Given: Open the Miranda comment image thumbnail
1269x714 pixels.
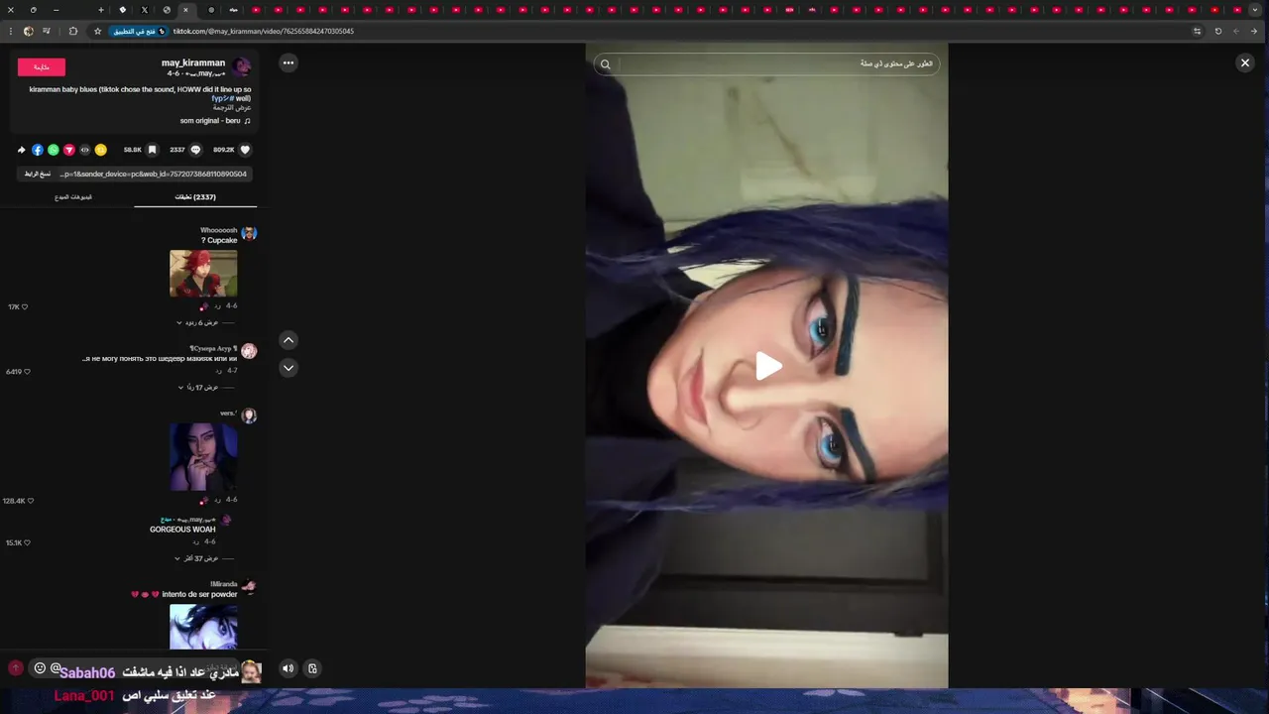Looking at the screenshot, I should [203, 627].
